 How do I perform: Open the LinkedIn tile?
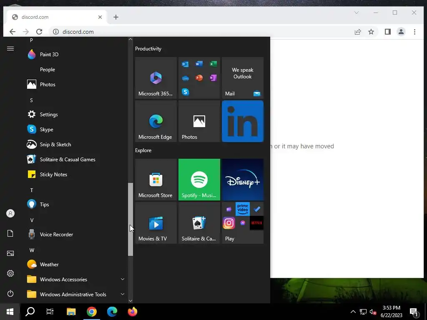coord(243,121)
